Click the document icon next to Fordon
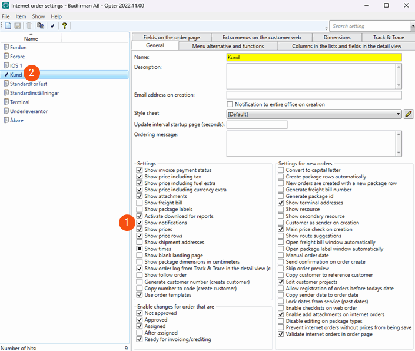The image size is (415, 351). 6,47
